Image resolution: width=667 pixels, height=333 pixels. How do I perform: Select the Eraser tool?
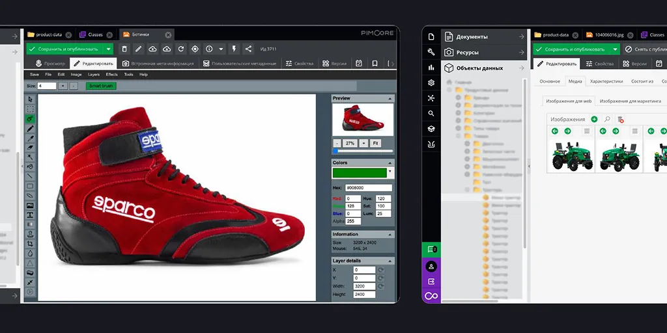point(30,148)
